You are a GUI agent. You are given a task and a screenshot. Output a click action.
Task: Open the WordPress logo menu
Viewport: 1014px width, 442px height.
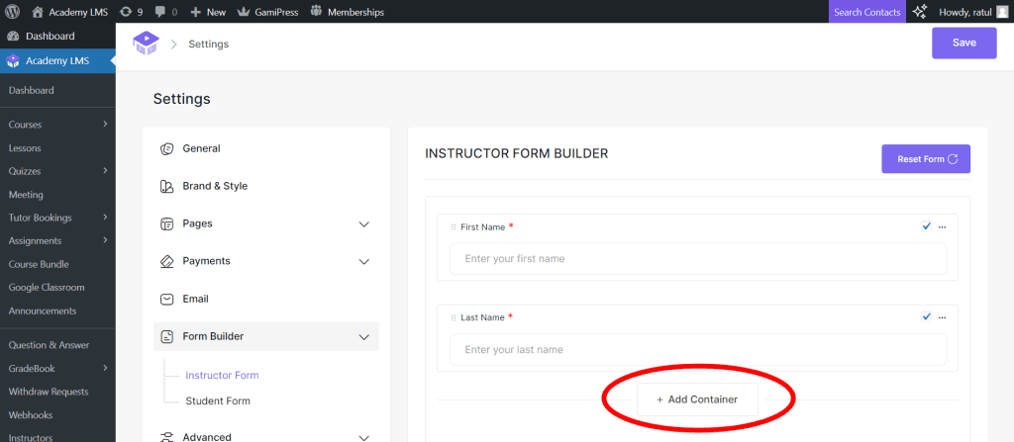click(x=12, y=12)
